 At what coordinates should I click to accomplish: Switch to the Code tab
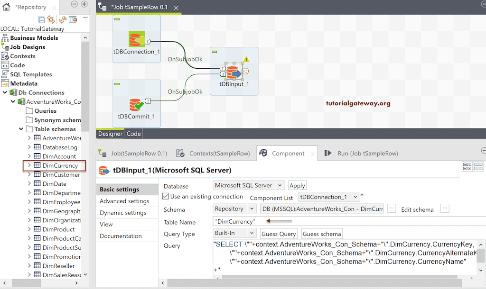point(133,134)
